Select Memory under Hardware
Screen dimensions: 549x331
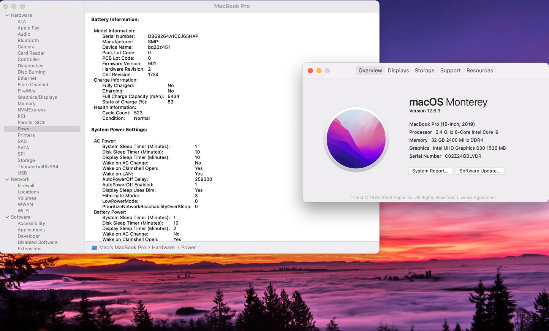pos(26,103)
